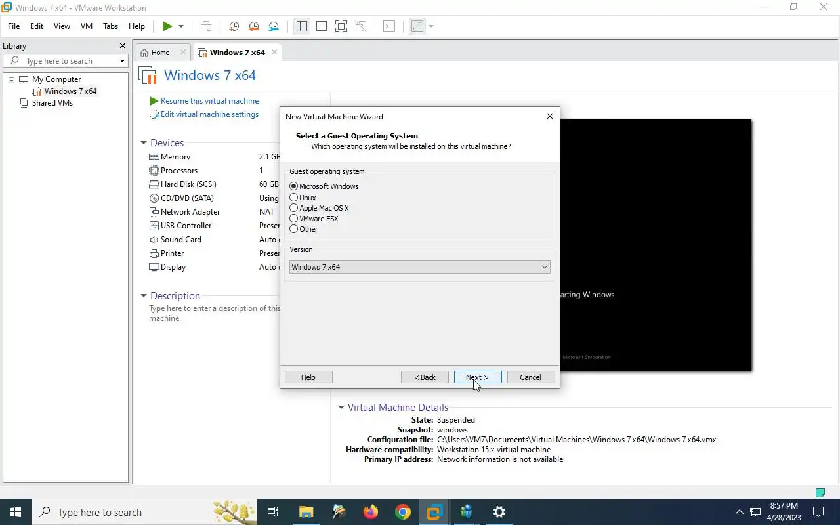
Task: Click the Back button in wizard
Action: [425, 377]
